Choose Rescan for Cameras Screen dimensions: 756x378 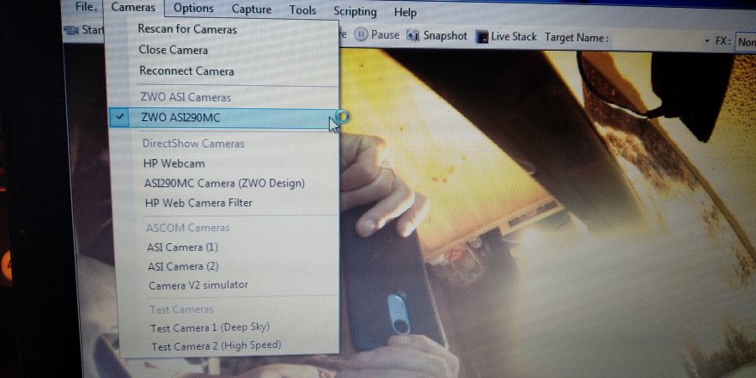click(187, 29)
